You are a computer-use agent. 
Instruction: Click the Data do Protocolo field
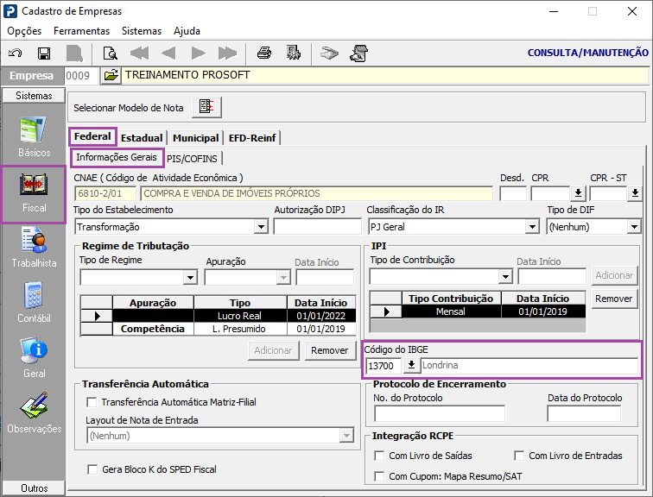(x=584, y=414)
